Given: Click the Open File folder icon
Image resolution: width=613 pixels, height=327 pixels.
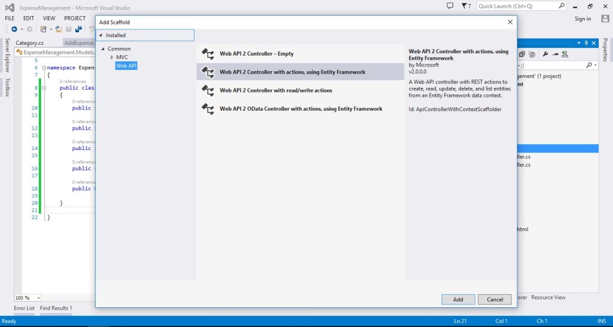Looking at the screenshot, I should [x=59, y=29].
